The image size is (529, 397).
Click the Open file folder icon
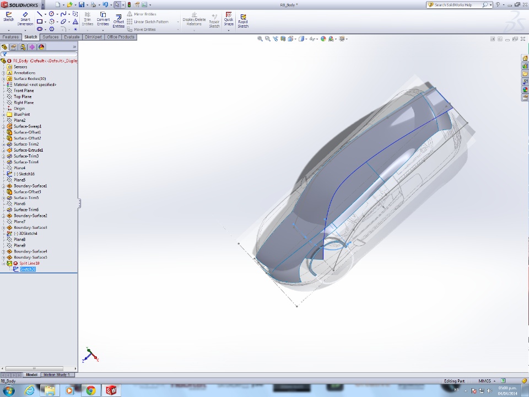(69, 5)
